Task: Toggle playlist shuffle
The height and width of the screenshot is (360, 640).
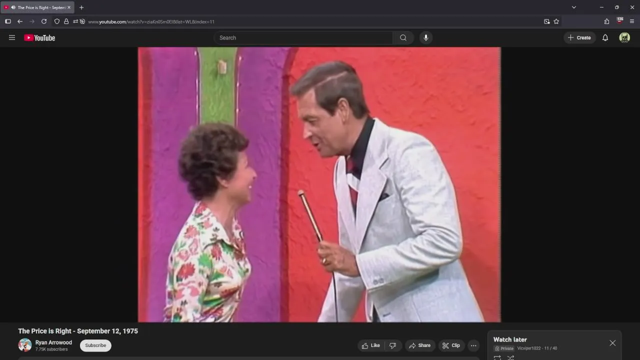Action: tap(510, 357)
